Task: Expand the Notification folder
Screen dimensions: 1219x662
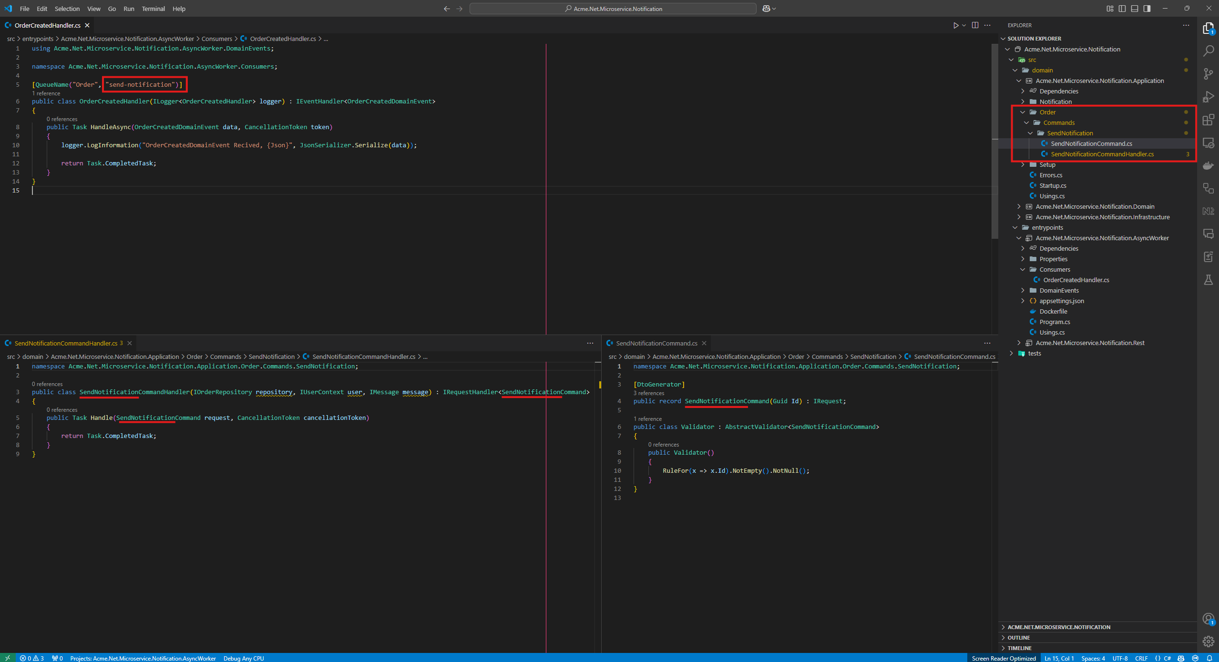Action: tap(1023, 102)
